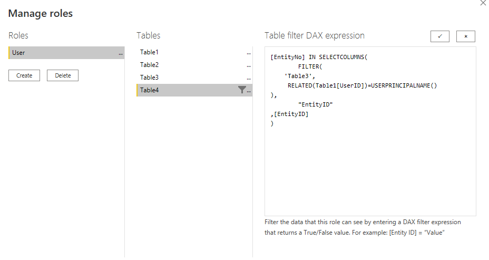The width and height of the screenshot is (489, 260).
Task: Select the User role
Action: (x=66, y=53)
